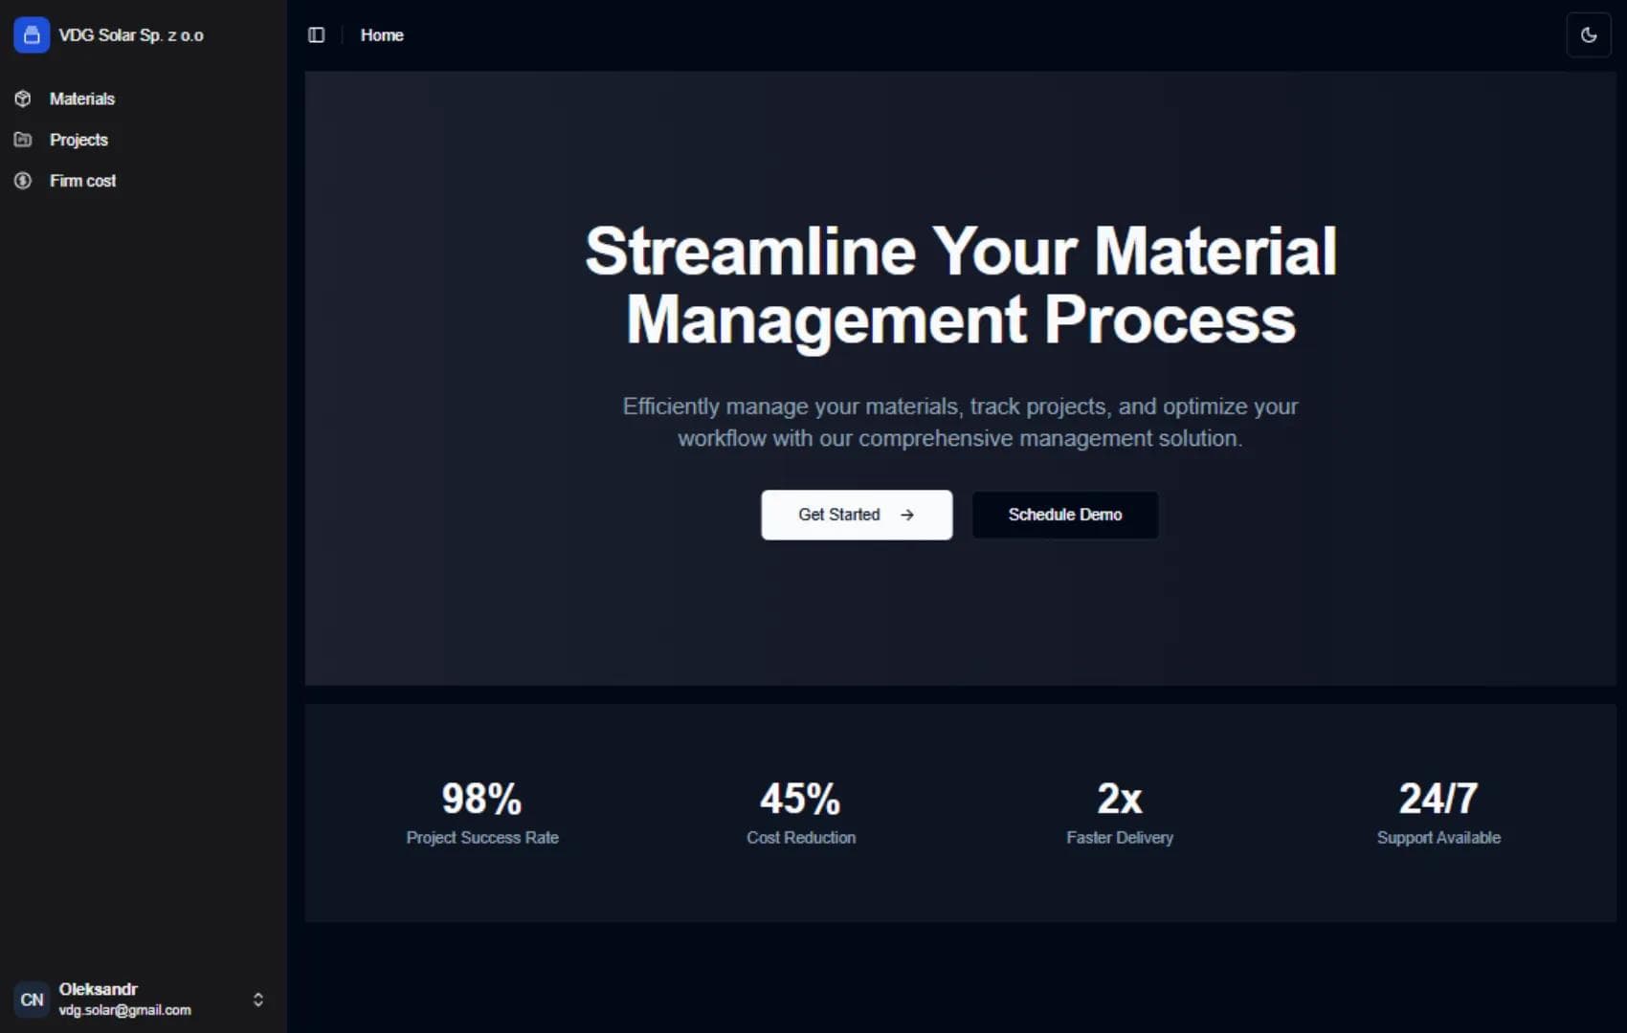
Task: Click the Get Started button
Action: [857, 515]
